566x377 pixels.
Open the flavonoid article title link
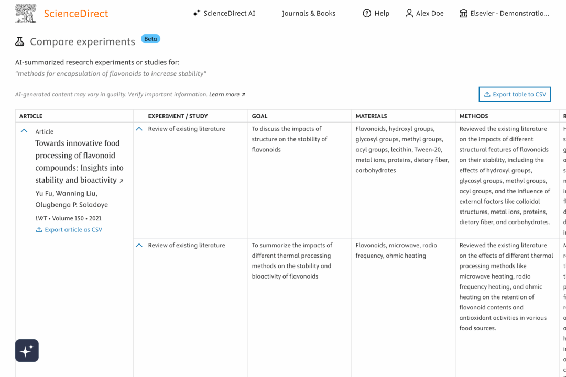(x=79, y=161)
